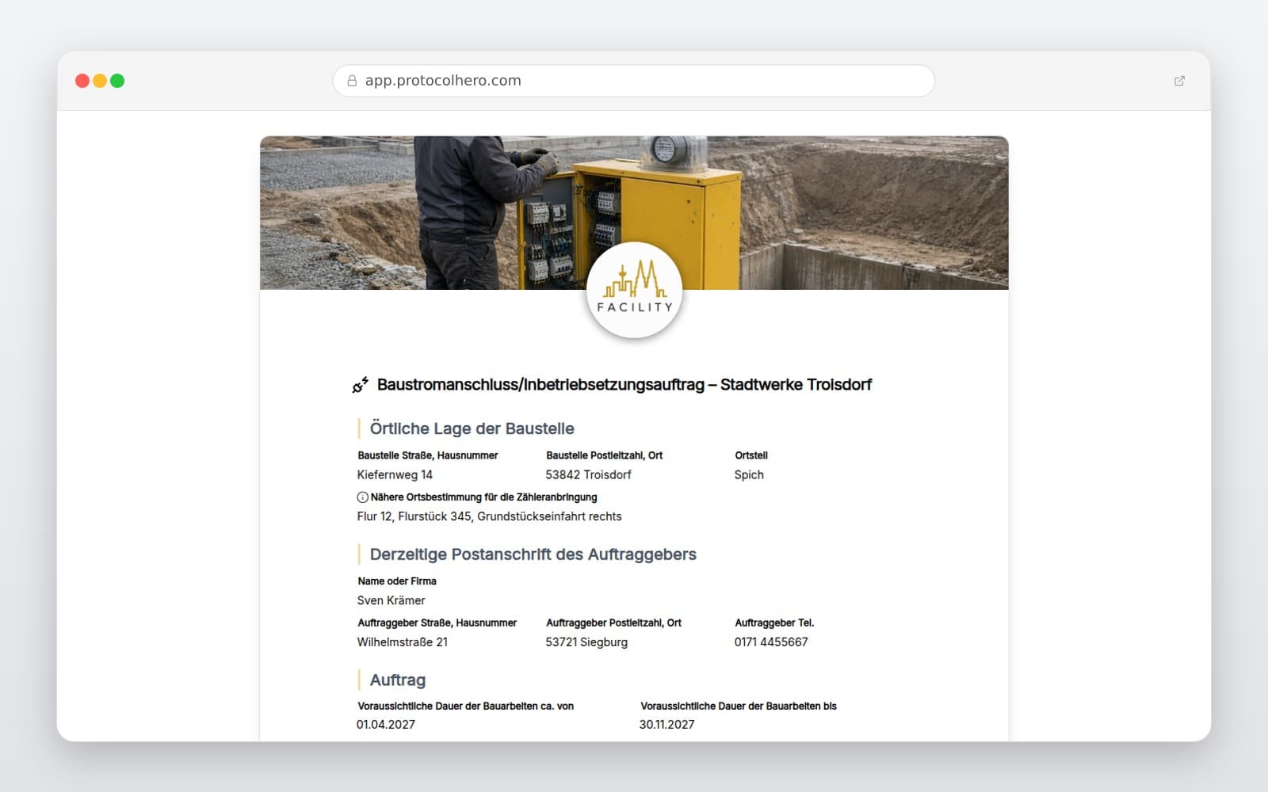Viewport: 1268px width, 792px height.
Task: Click the start date 01.04.2027
Action: (386, 725)
